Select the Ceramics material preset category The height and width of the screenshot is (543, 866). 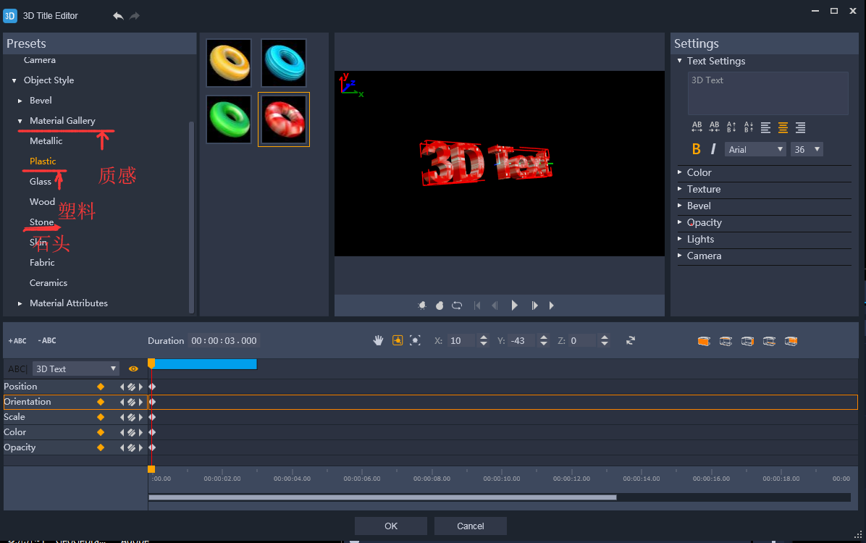(x=49, y=283)
